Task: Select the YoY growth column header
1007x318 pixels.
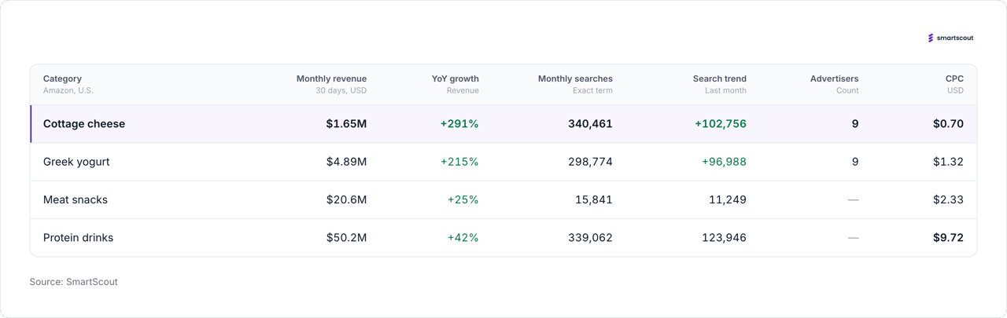Action: click(456, 79)
